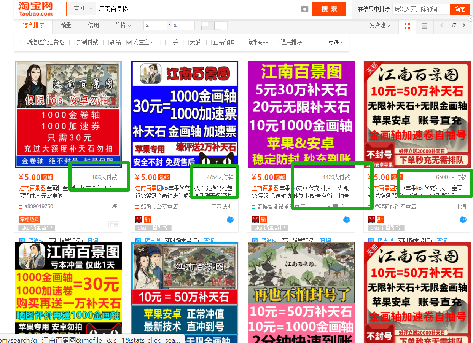Click the 确定 exclude button

point(460,9)
